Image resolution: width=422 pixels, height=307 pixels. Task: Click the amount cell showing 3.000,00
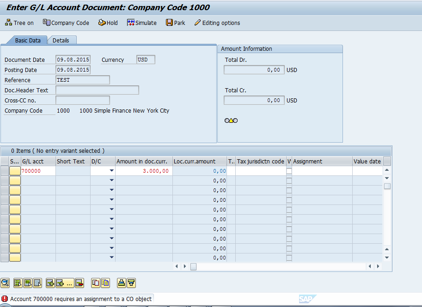pyautogui.click(x=144, y=171)
